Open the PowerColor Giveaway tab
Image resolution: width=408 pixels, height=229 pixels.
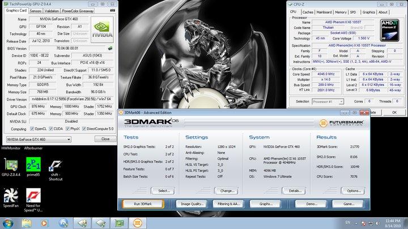[78, 11]
